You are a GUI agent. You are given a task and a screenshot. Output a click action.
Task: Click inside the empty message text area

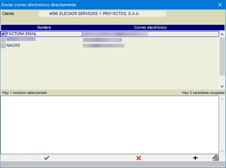tap(110, 124)
